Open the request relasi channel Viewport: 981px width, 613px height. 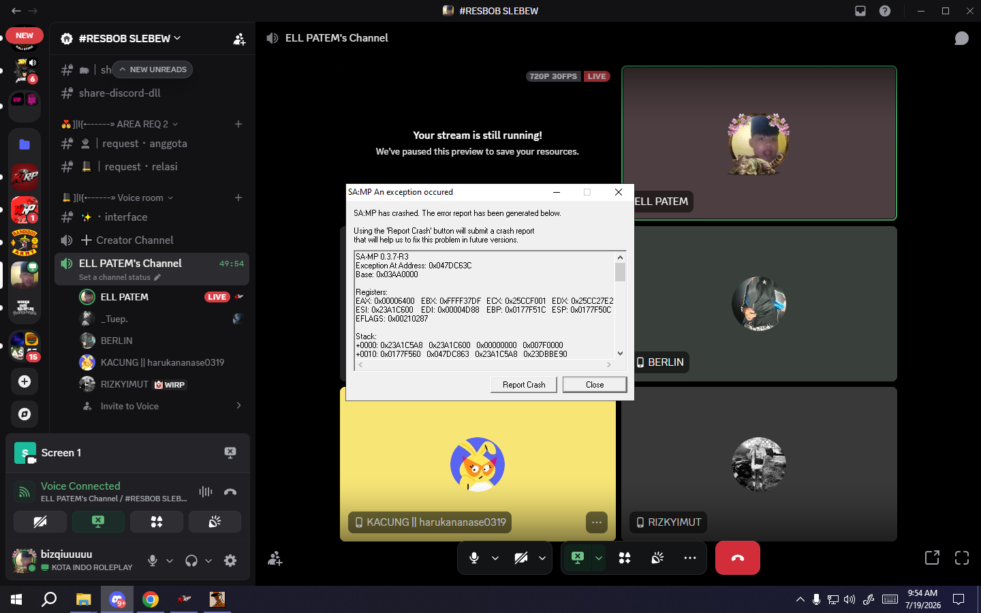click(x=152, y=167)
